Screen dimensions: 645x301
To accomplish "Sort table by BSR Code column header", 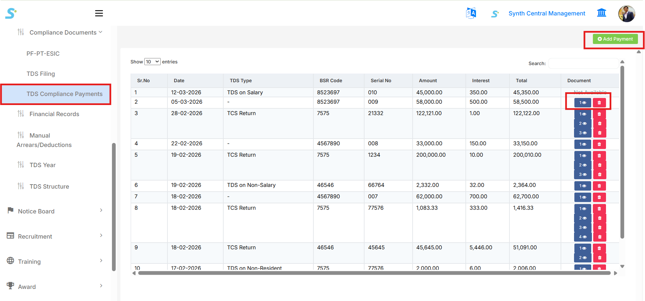I will pos(339,81).
